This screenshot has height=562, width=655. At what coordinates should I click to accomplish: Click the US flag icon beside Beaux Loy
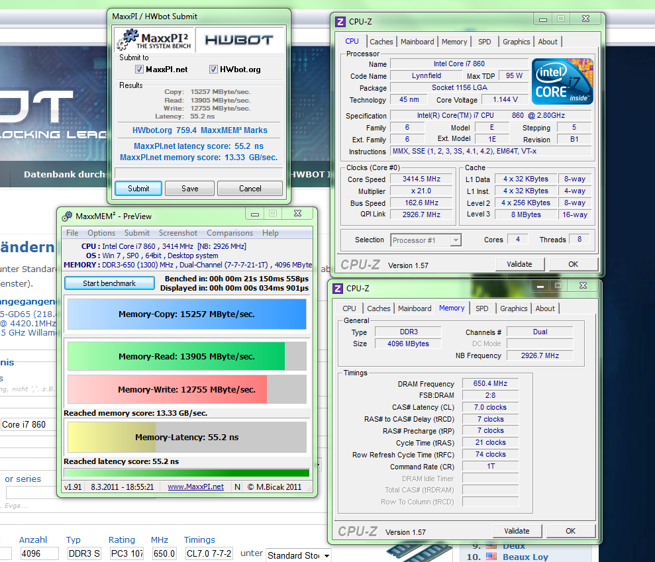tap(491, 557)
